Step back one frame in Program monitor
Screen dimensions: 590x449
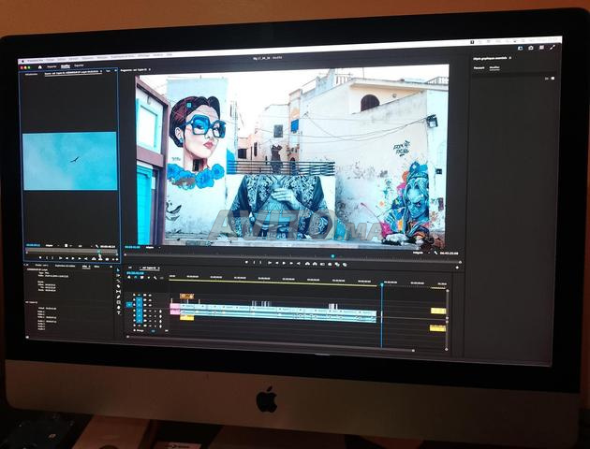[x=277, y=263]
